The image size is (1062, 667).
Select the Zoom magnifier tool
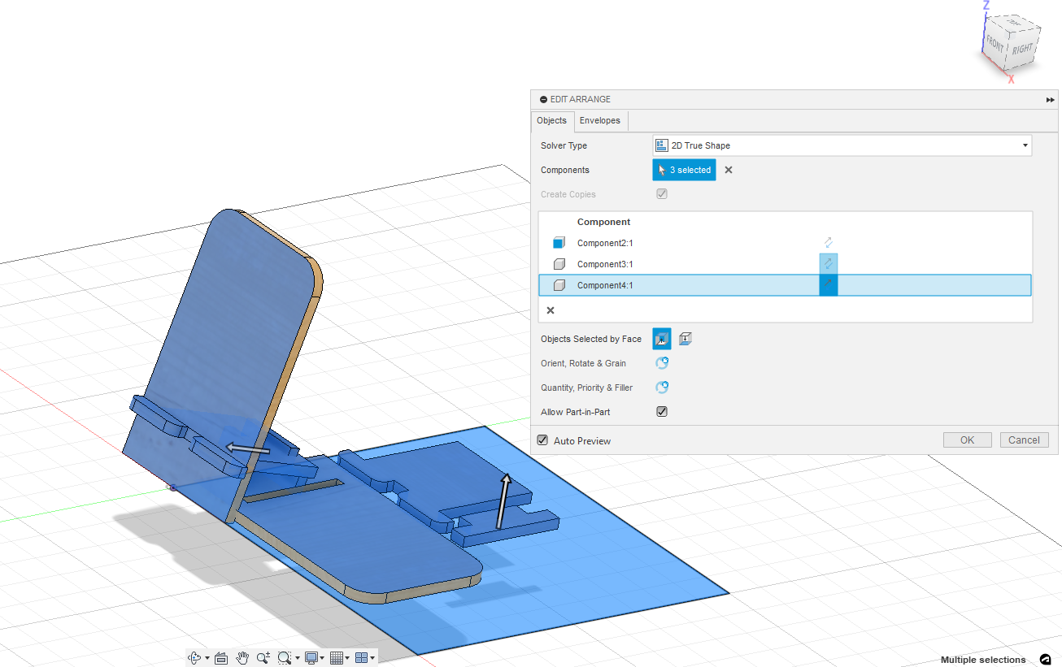(263, 658)
